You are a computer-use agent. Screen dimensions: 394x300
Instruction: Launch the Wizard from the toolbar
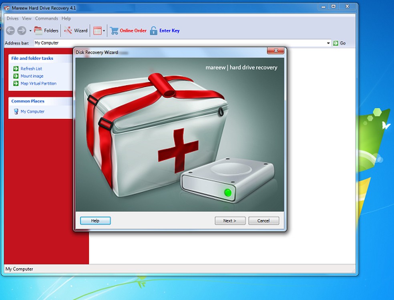pos(76,31)
